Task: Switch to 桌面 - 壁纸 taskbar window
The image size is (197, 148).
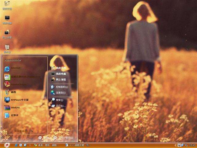Action: click(47, 145)
